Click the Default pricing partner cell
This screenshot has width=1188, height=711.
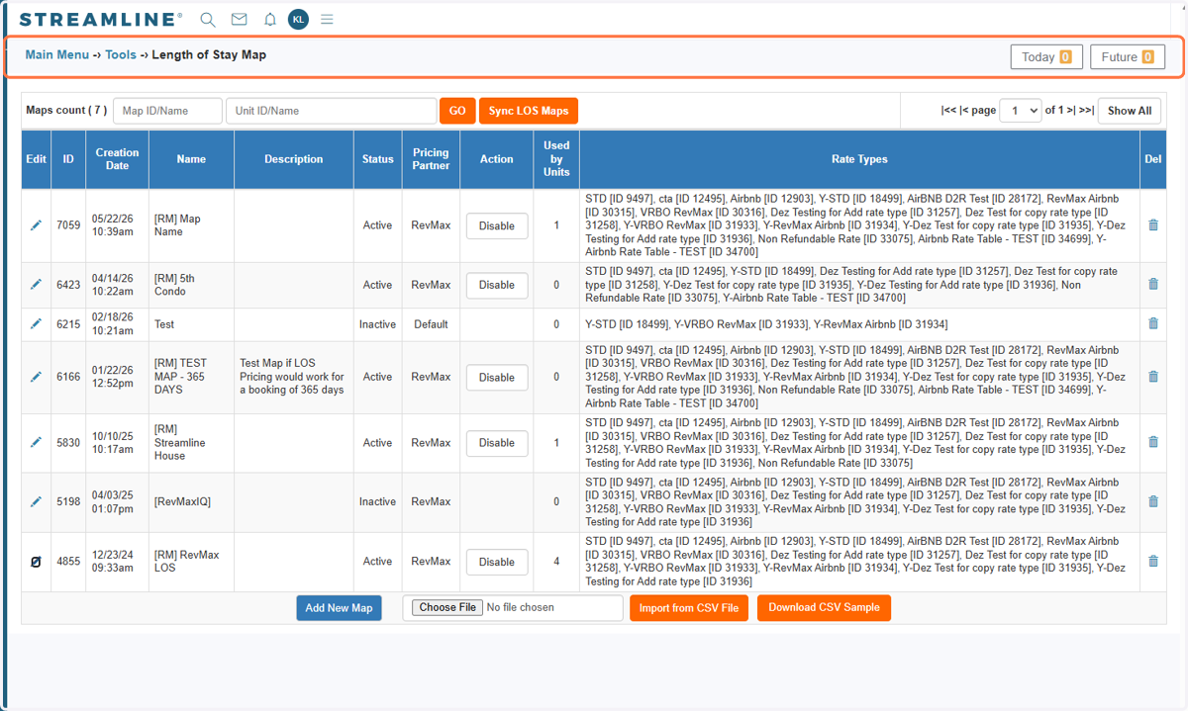(x=431, y=324)
